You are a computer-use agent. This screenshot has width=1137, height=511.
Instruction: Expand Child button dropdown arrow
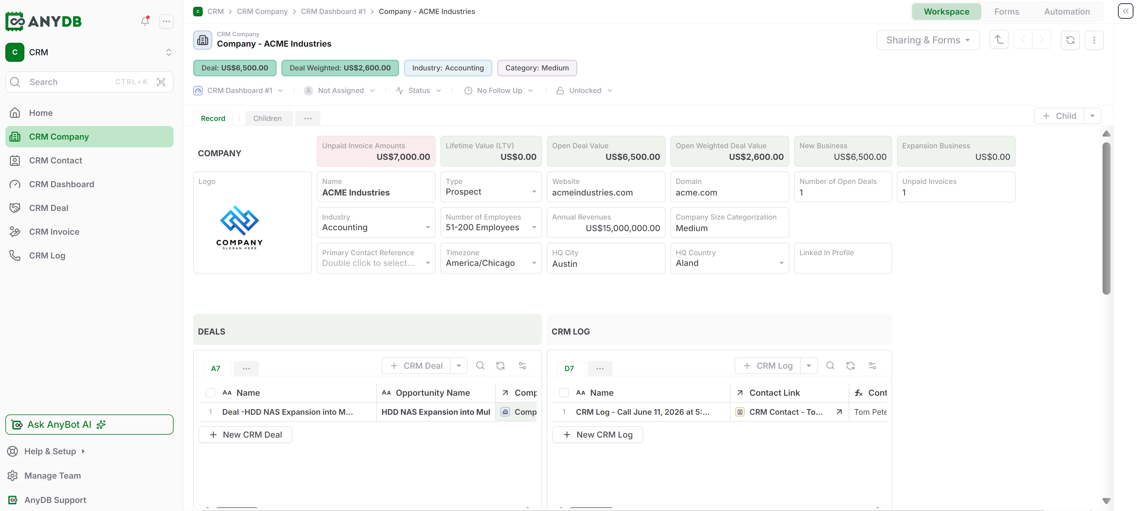tap(1092, 116)
